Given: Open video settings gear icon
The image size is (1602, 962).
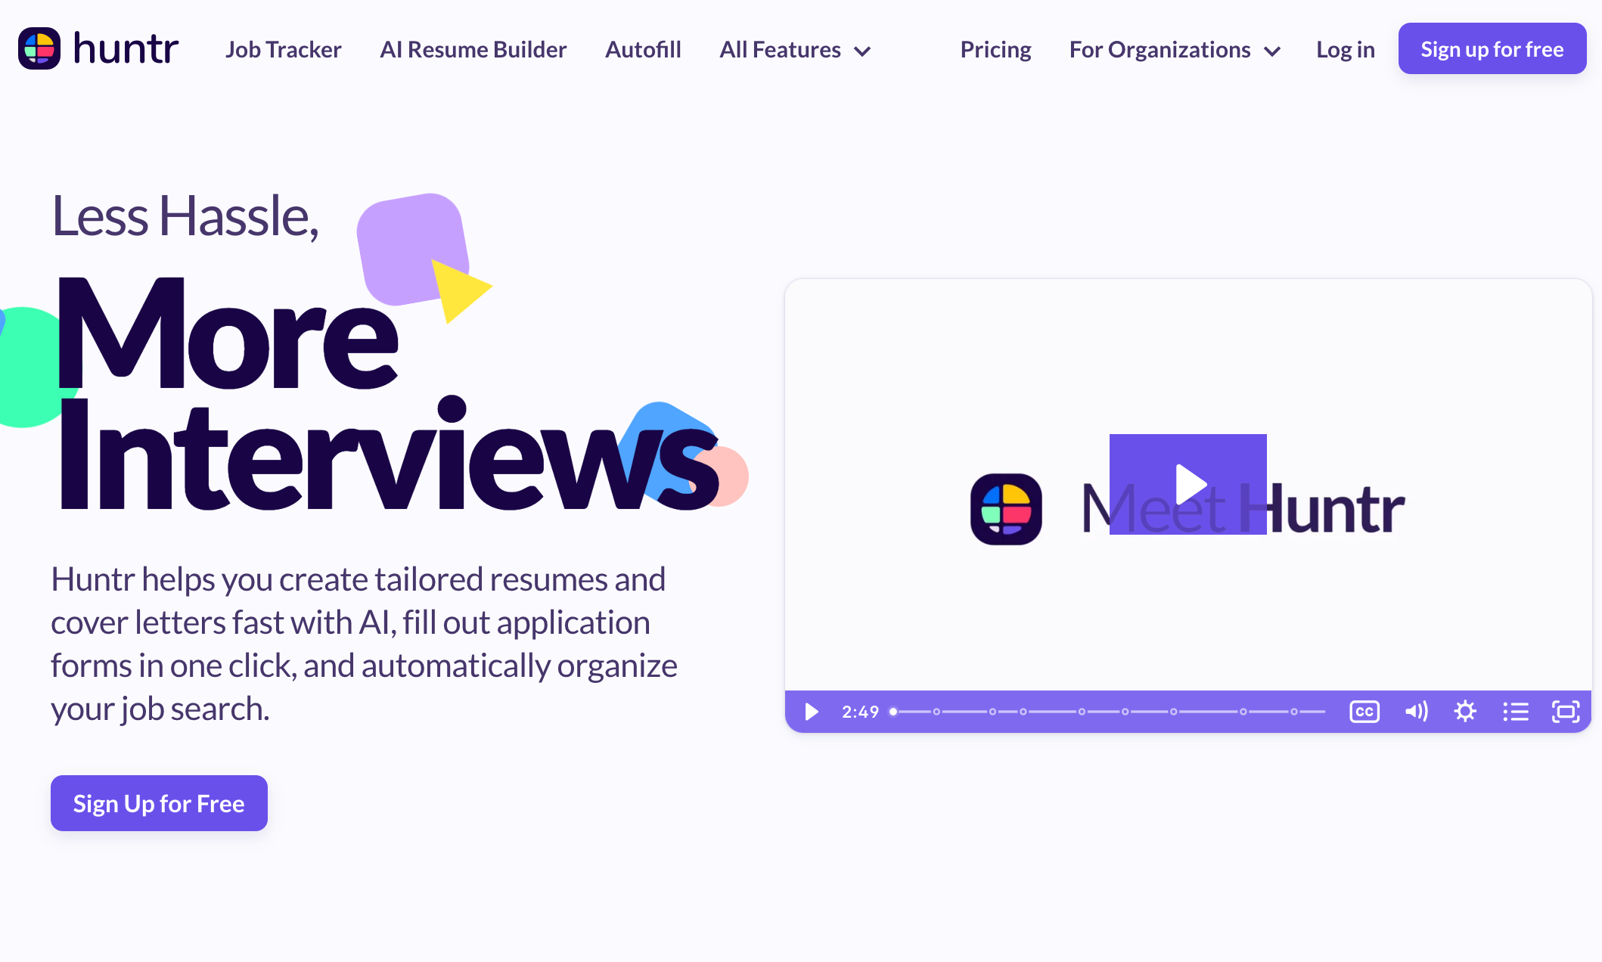Looking at the screenshot, I should click(x=1465, y=712).
